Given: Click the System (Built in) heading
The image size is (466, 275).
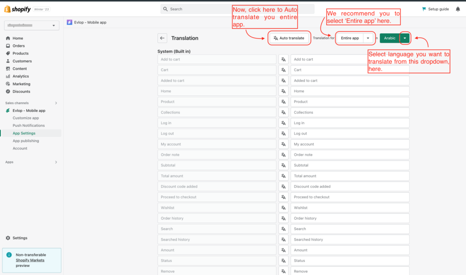Looking at the screenshot, I should 174,51.
